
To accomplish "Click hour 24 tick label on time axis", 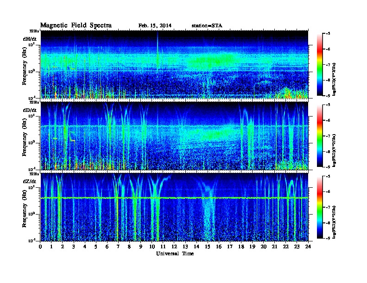I will [308, 246].
